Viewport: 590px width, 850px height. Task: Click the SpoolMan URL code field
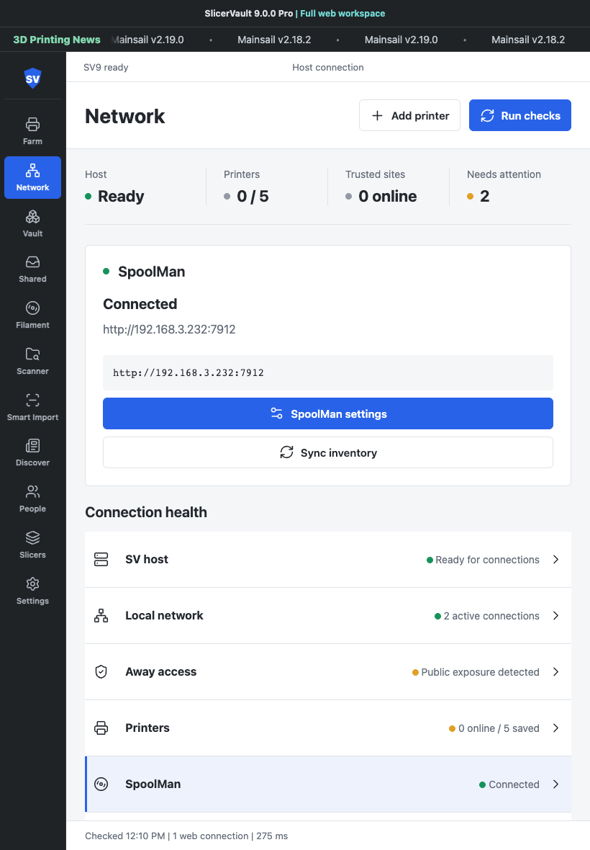tap(328, 373)
